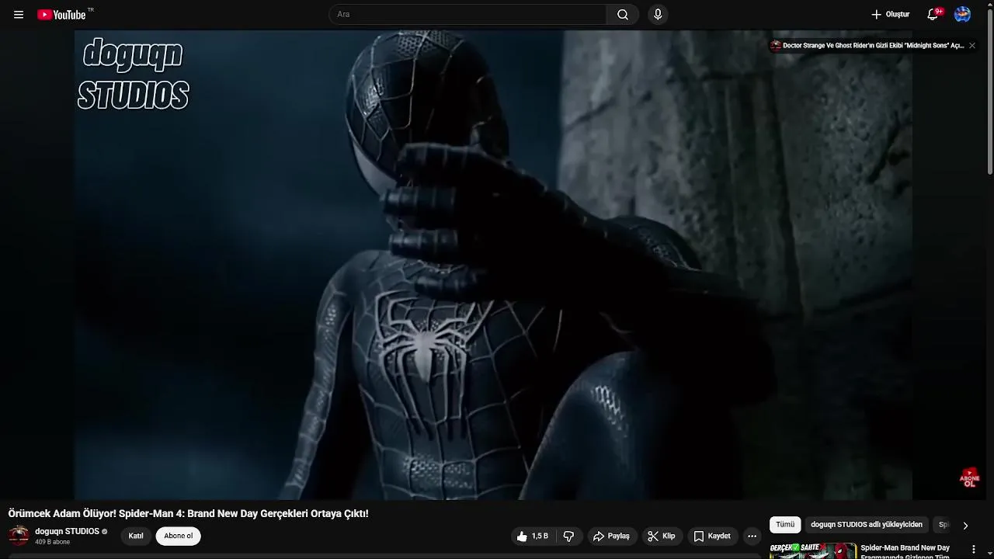This screenshot has height=559, width=994.
Task: Like the video with 1,5 B likes
Action: pyautogui.click(x=533, y=536)
